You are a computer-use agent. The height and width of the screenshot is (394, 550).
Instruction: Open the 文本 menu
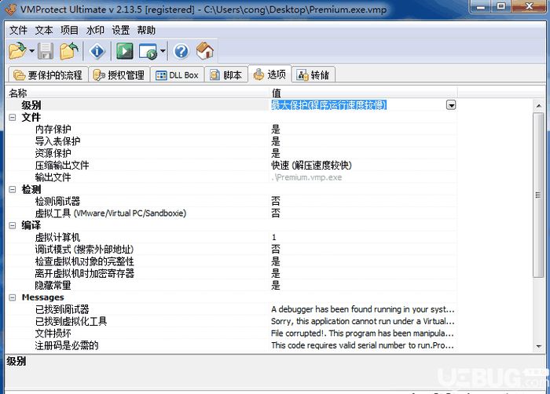point(44,31)
